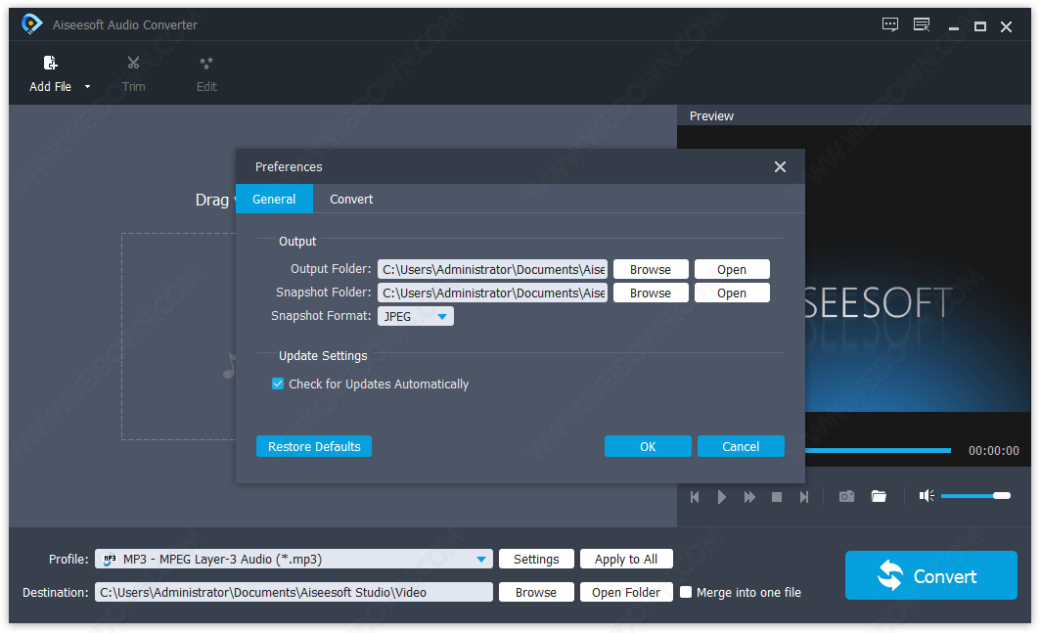Click the Destination path field

click(294, 593)
